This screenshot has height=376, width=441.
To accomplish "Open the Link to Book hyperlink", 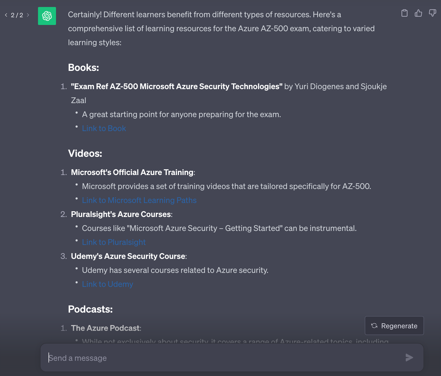I will click(x=104, y=128).
